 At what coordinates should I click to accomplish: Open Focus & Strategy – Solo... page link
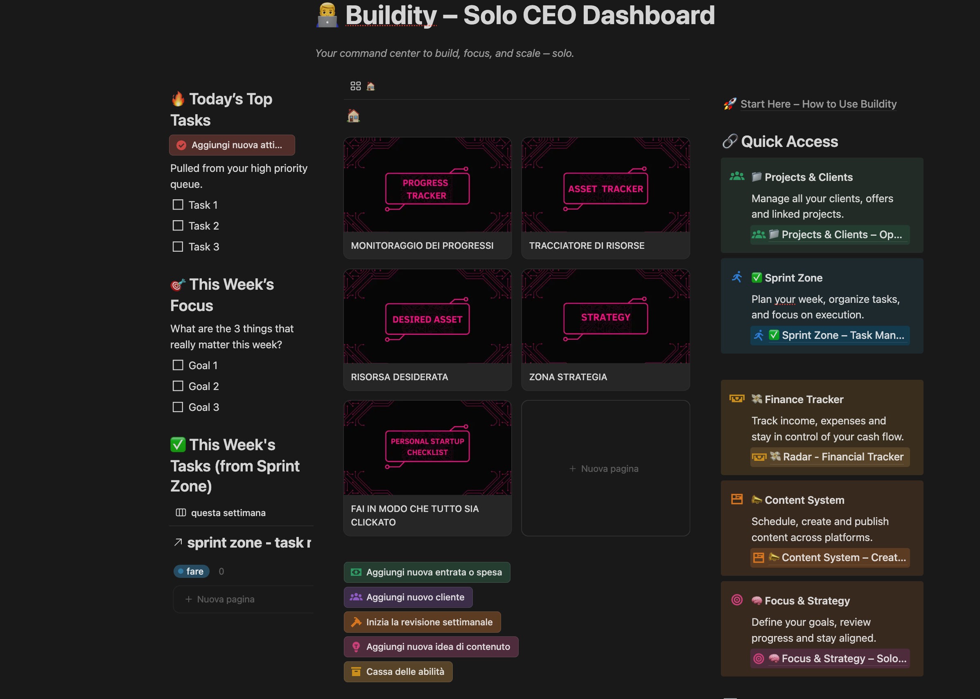point(830,658)
